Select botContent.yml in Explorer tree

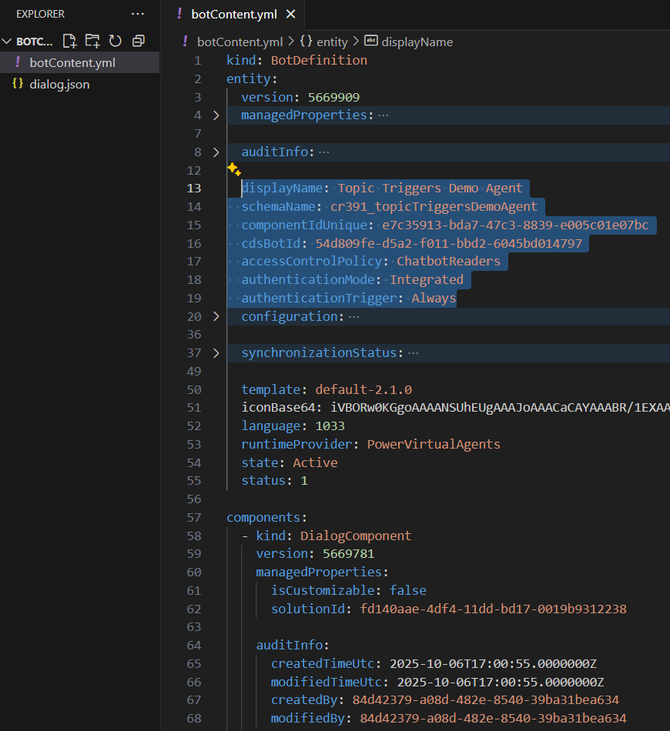click(72, 62)
